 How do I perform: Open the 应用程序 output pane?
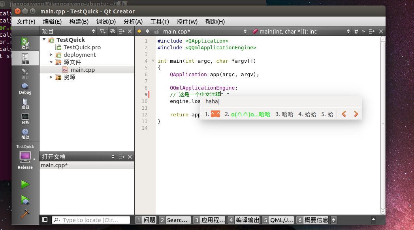(x=209, y=220)
